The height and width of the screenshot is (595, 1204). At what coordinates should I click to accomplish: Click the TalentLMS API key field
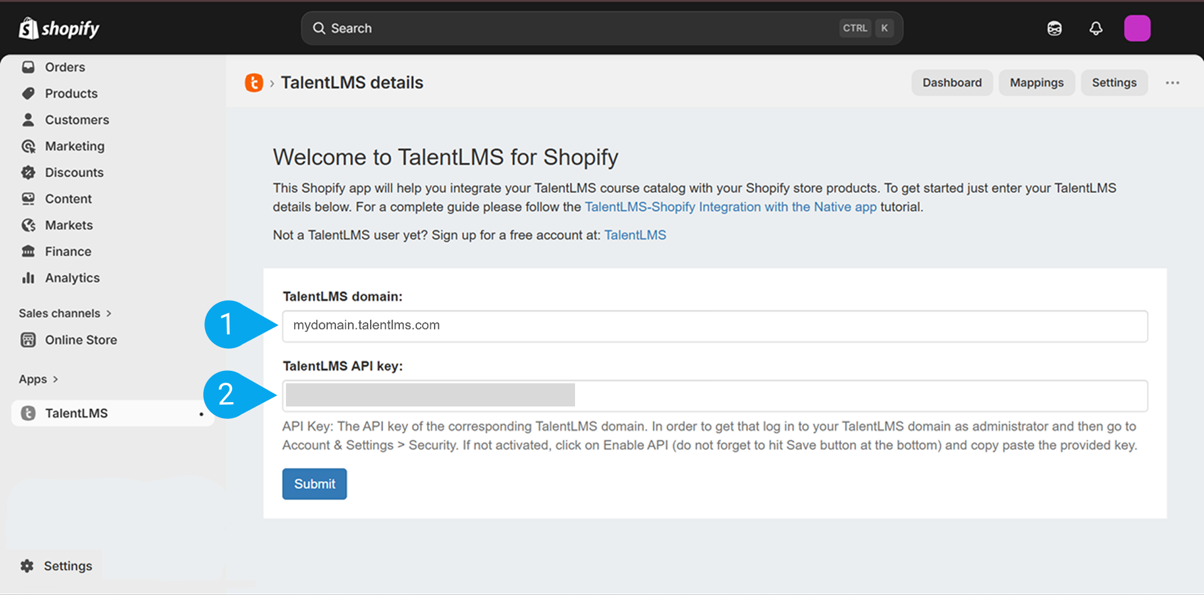click(x=715, y=396)
